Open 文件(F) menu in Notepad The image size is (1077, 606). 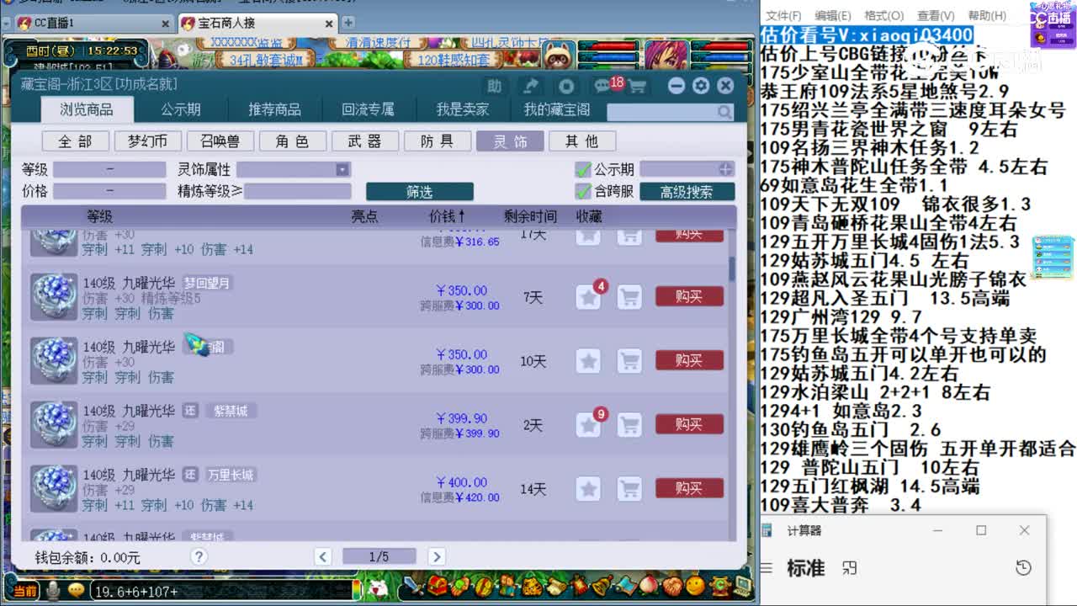[783, 16]
